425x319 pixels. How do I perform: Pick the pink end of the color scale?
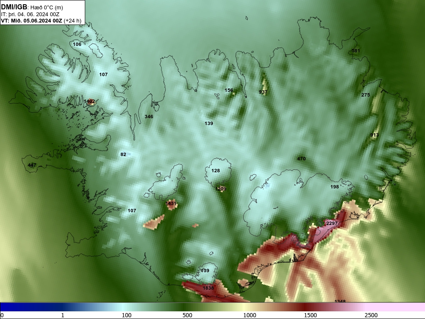(396, 307)
